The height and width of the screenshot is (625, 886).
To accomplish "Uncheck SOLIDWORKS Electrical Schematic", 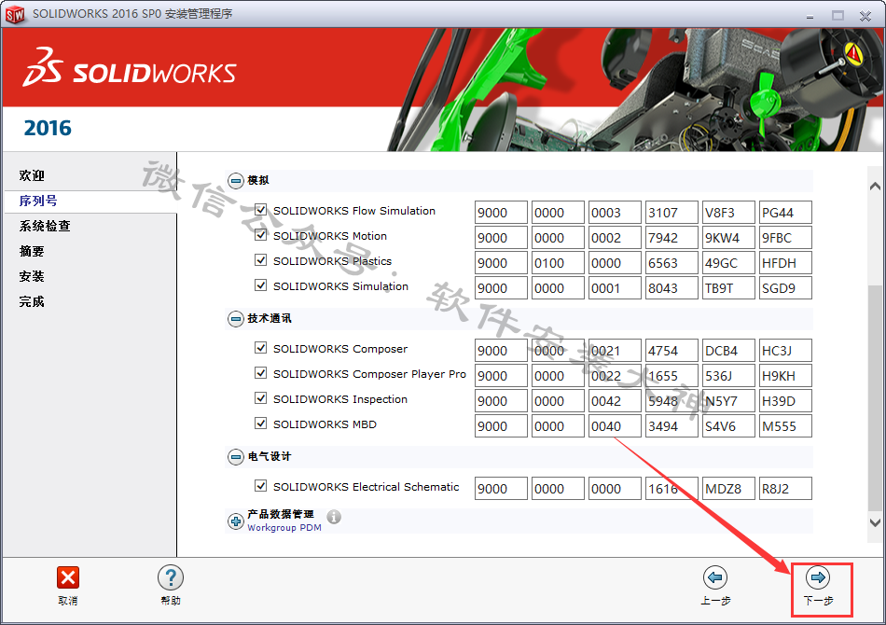I will tap(260, 485).
